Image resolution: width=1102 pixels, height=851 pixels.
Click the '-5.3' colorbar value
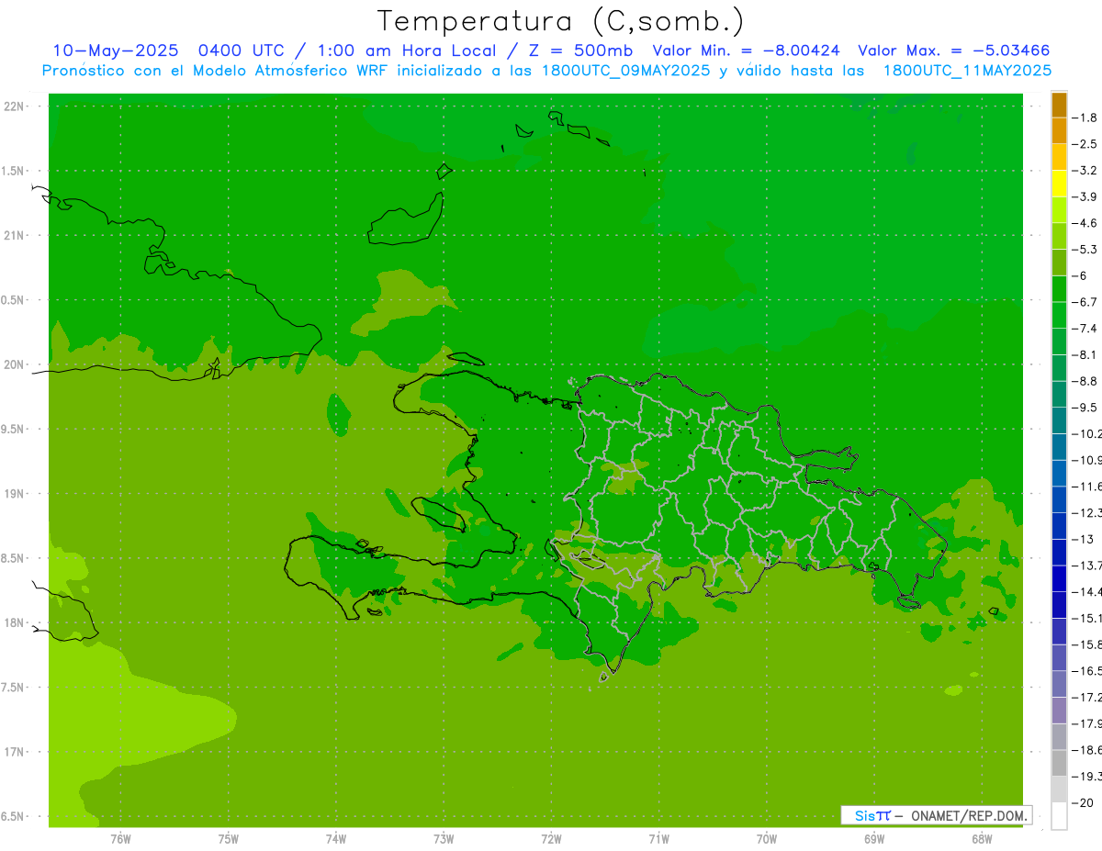(x=1085, y=249)
